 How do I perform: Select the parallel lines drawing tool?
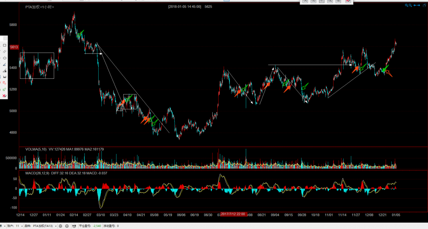click(5, 51)
